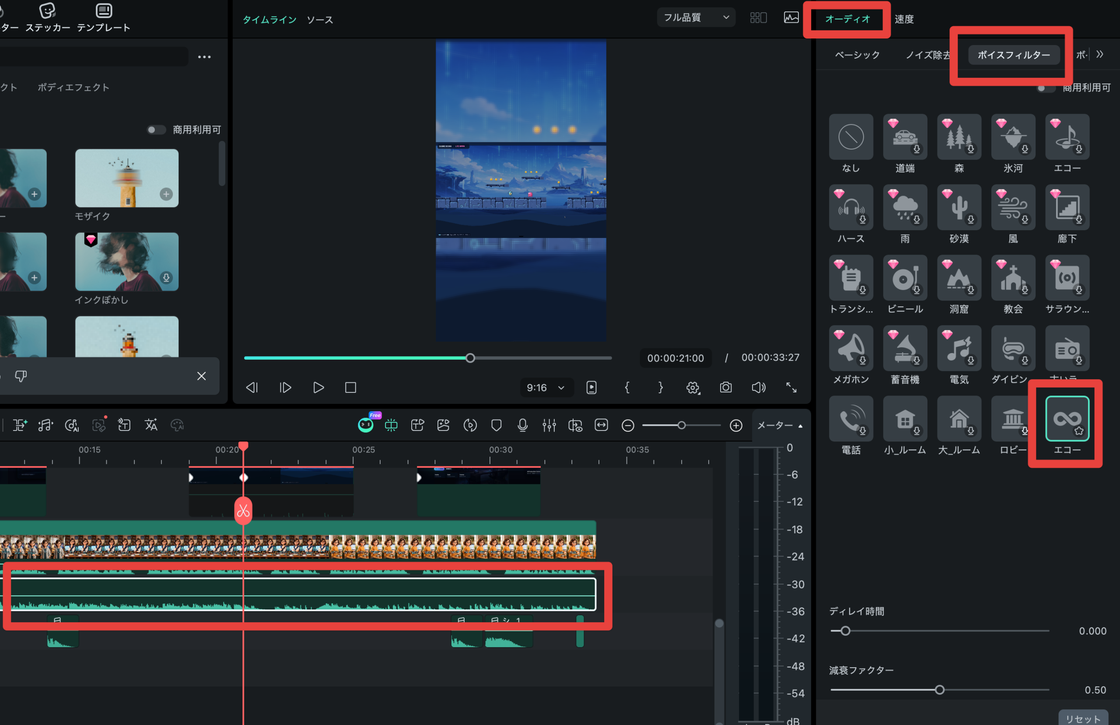The width and height of the screenshot is (1120, 725).
Task: Open the ベーシック audio sub-tab
Action: [x=857, y=55]
